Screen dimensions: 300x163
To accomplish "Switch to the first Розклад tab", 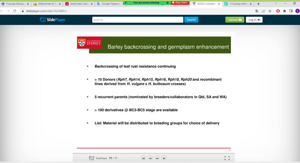I will 14,4.
